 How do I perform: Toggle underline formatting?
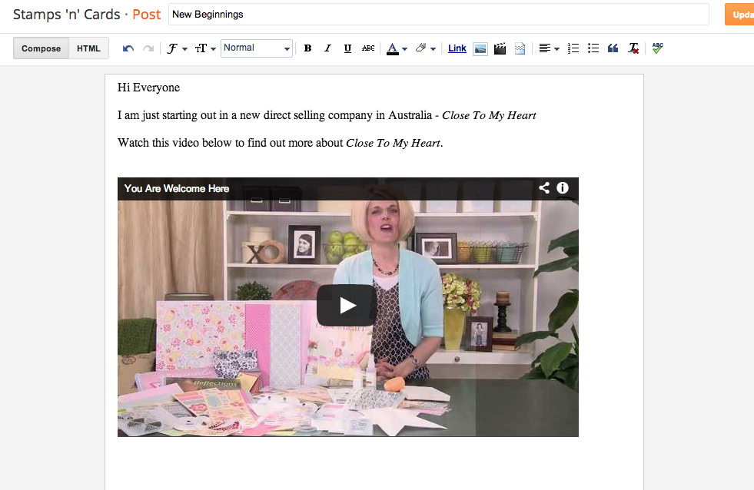click(347, 48)
